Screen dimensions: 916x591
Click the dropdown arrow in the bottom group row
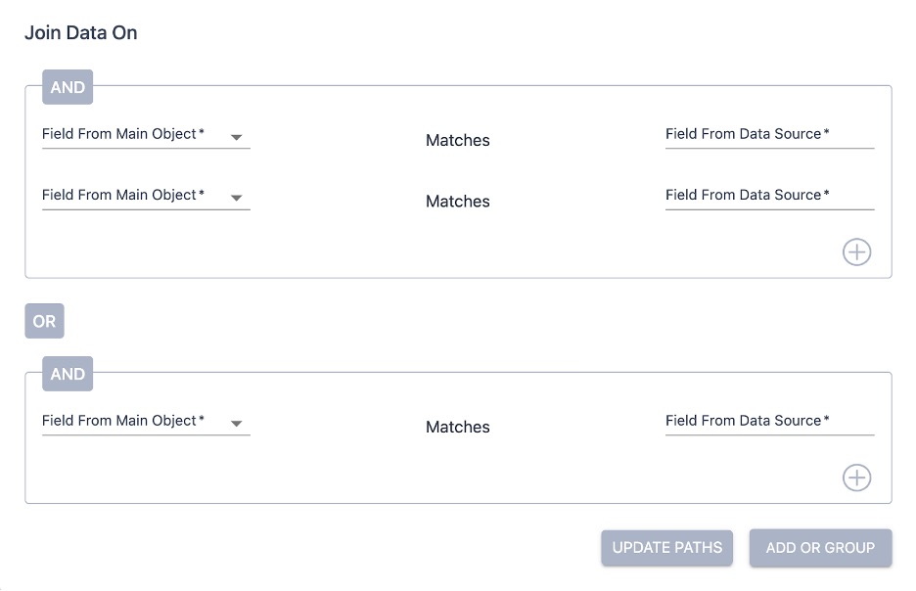click(236, 424)
